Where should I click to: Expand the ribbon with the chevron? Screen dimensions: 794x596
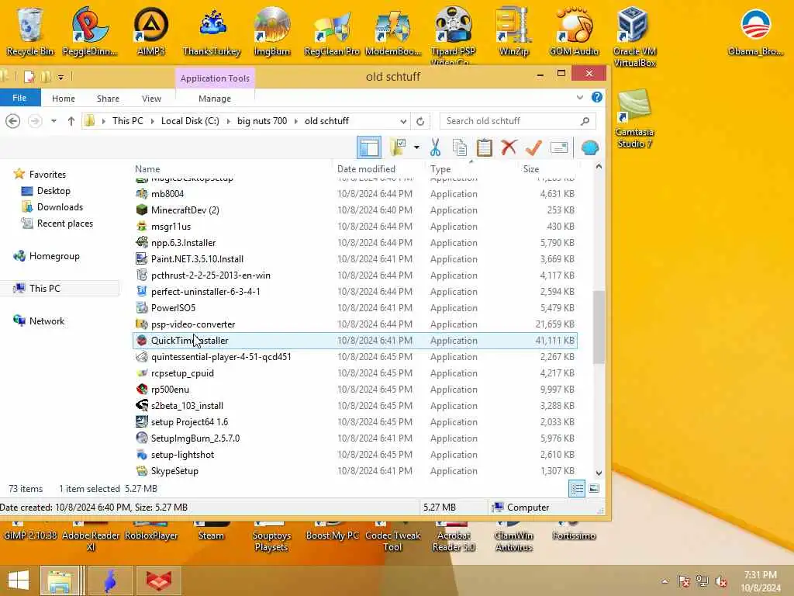tap(580, 97)
